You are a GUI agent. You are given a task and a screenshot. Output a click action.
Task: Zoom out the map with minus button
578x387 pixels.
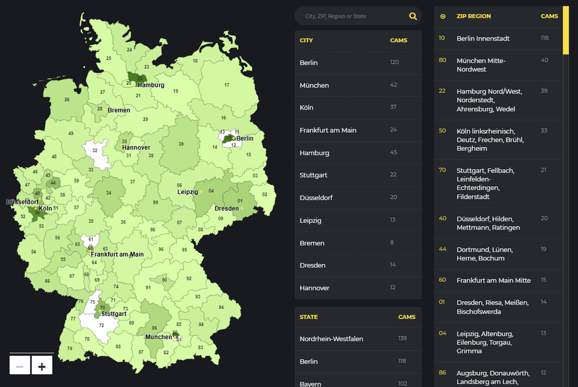[x=19, y=366]
